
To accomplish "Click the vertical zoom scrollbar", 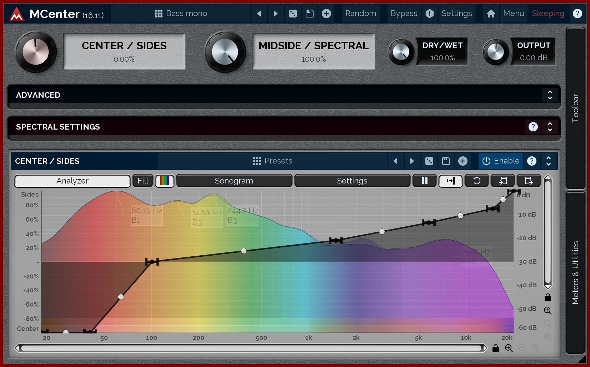I will [x=547, y=232].
